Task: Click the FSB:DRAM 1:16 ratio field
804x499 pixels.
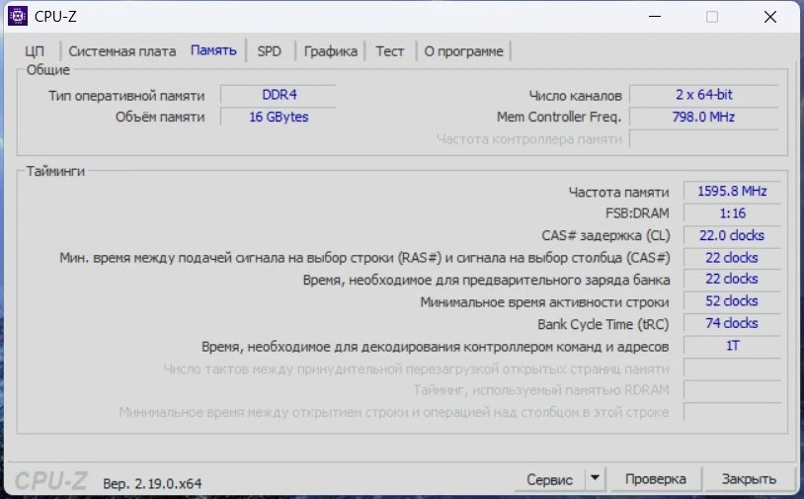Action: 731,213
